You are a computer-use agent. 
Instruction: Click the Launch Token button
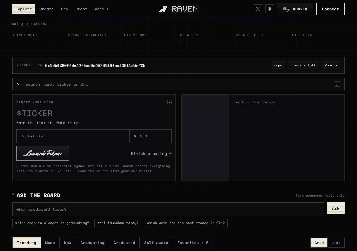(43, 153)
